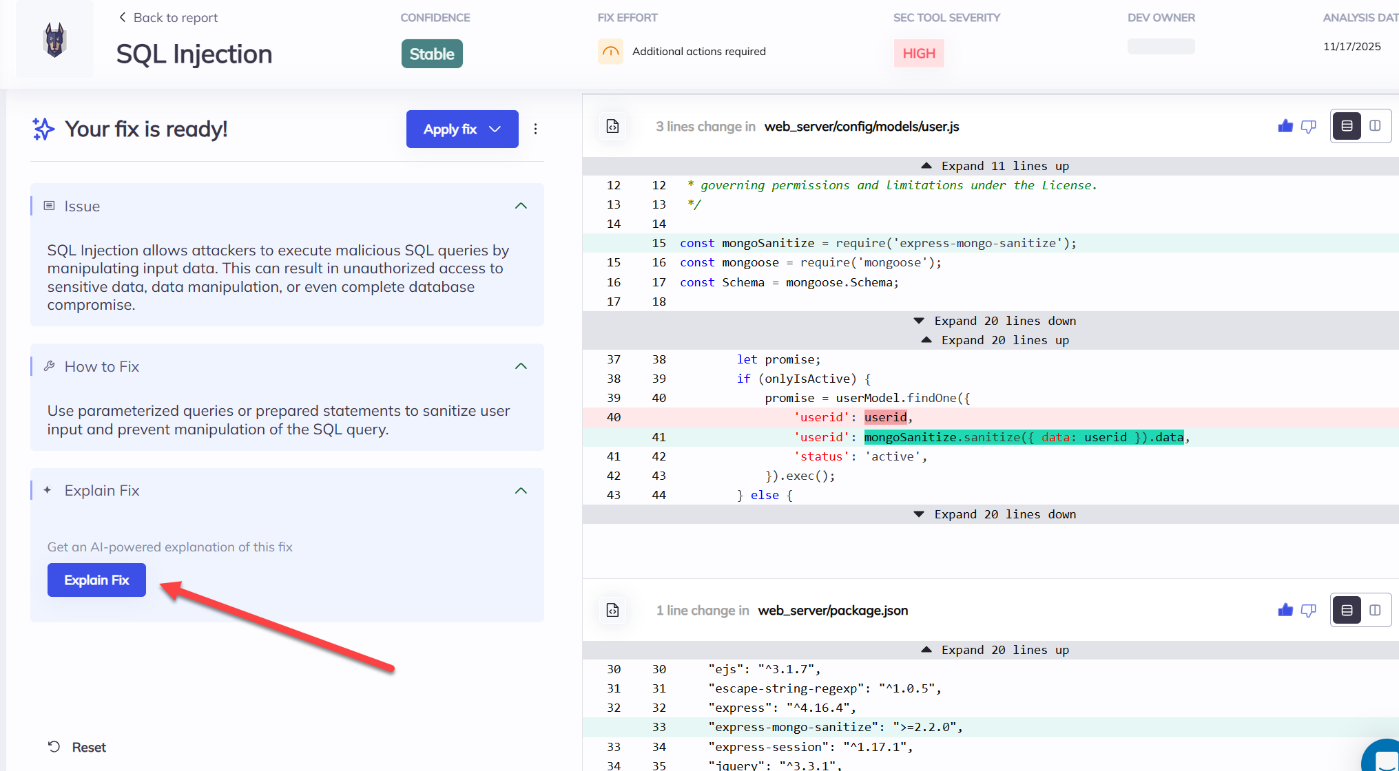Viewport: 1399px width, 771px height.
Task: Collapse the How to Fix section
Action: click(x=521, y=366)
